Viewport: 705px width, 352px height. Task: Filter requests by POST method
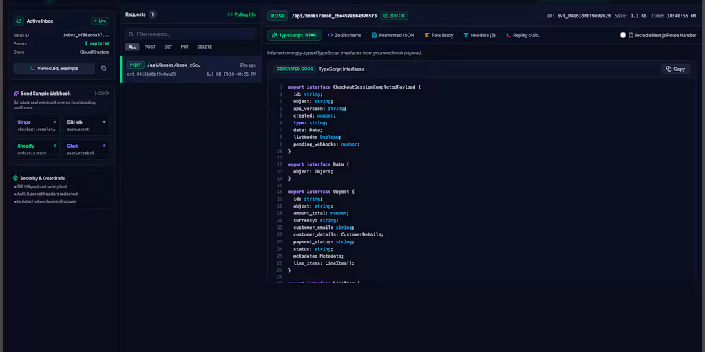click(149, 47)
